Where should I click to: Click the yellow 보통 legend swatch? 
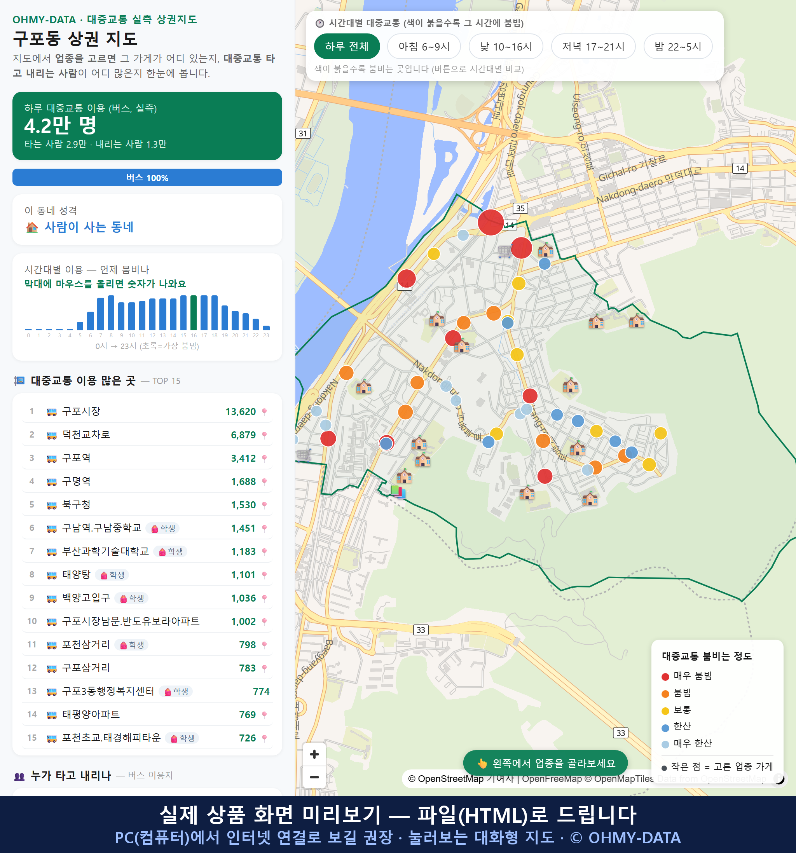point(665,711)
